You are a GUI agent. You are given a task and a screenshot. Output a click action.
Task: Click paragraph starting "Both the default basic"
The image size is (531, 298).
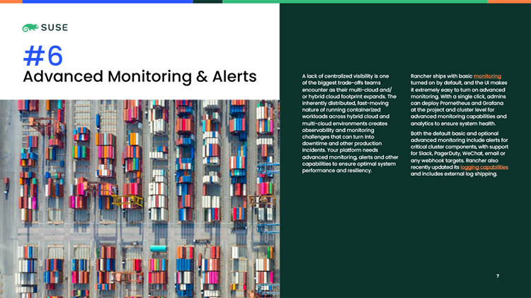pos(459,153)
